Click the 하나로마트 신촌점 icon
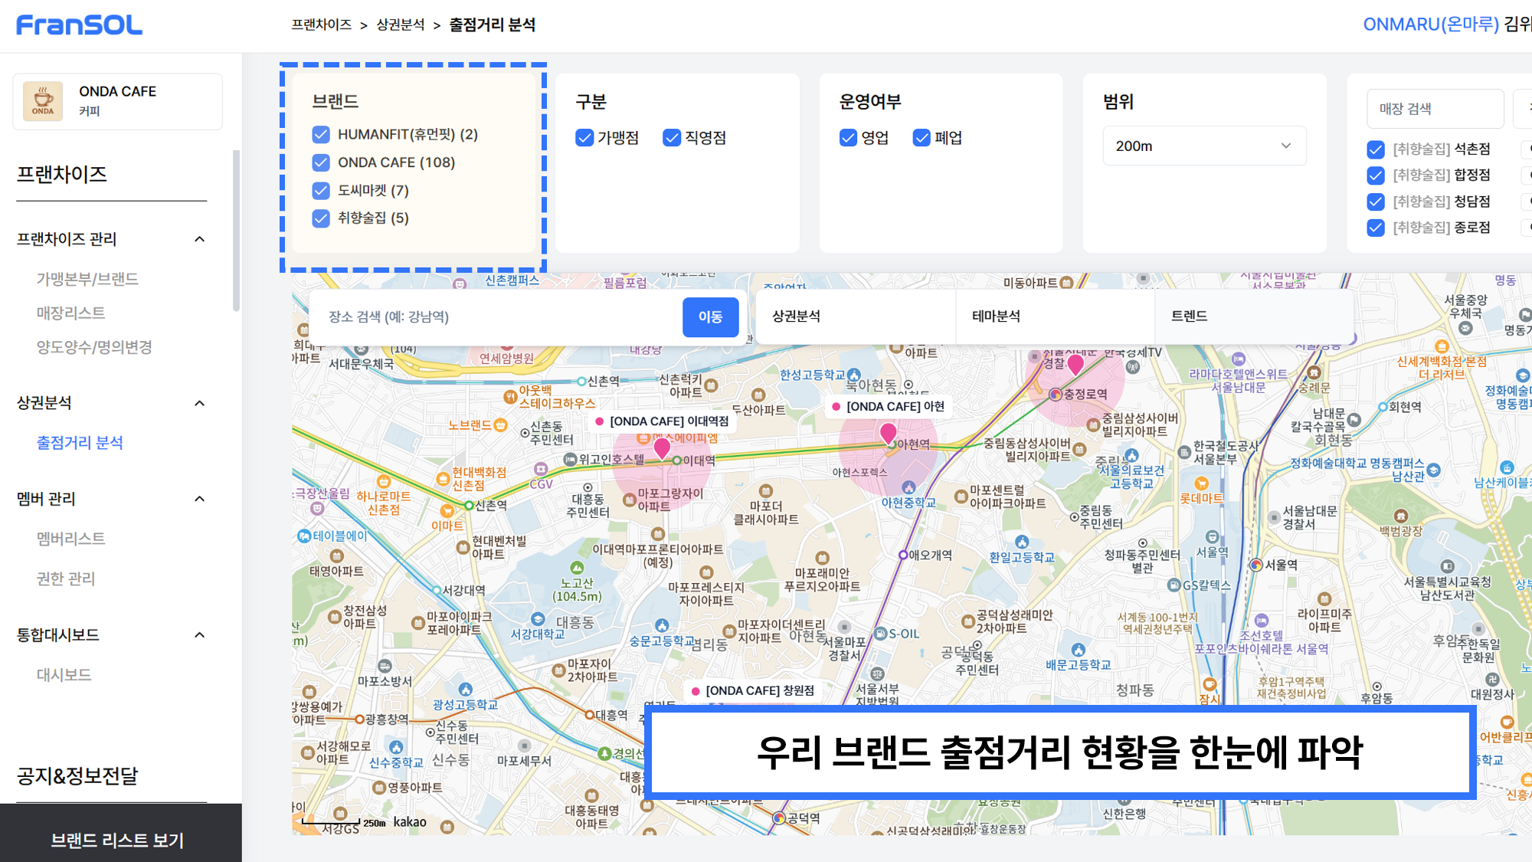 [384, 482]
